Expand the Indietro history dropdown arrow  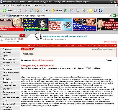point(15,10)
